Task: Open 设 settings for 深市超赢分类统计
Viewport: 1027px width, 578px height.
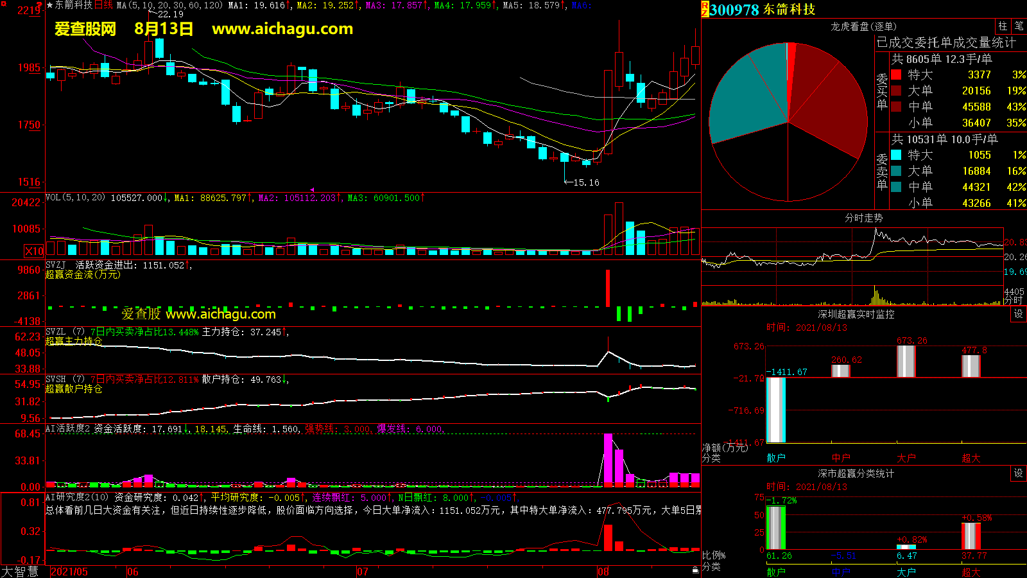Action: coord(1019,473)
